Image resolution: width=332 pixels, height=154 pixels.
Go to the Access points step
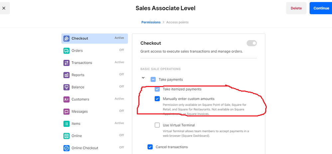177,22
